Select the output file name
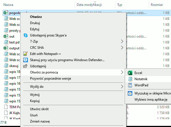 click(x=14, y=48)
